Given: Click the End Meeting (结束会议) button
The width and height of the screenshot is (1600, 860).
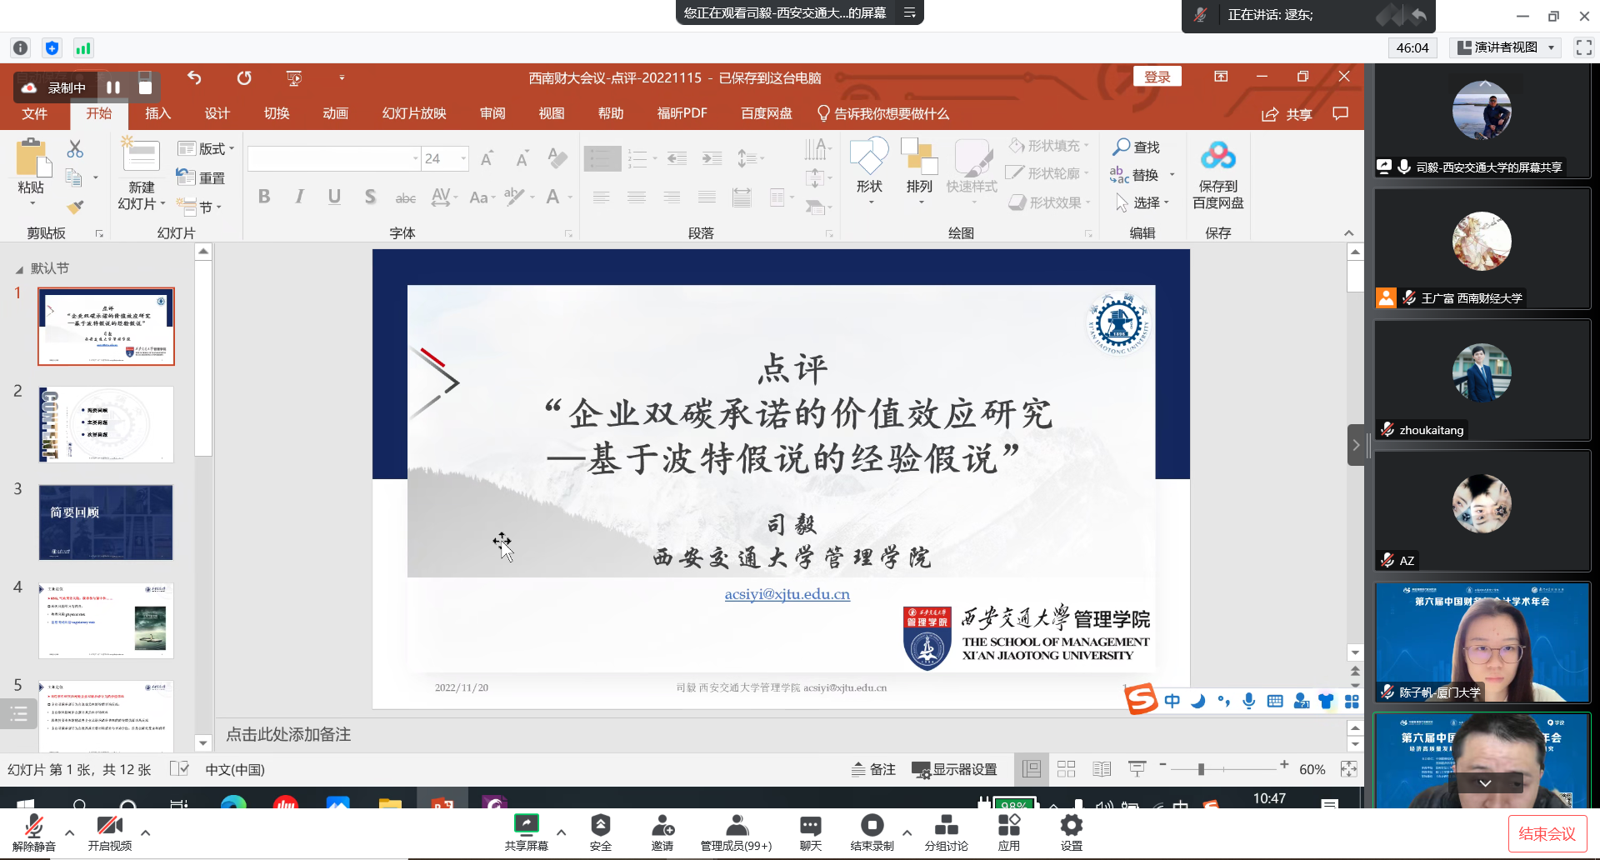Looking at the screenshot, I should [1547, 833].
